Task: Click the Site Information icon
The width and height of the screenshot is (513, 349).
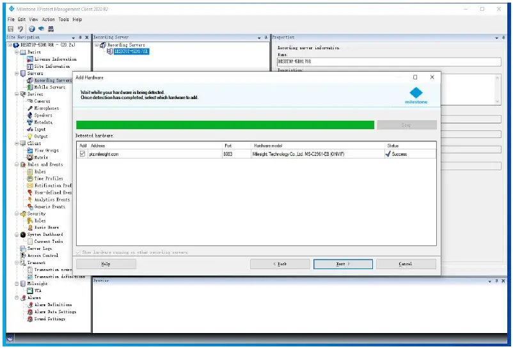Action: 30,66
